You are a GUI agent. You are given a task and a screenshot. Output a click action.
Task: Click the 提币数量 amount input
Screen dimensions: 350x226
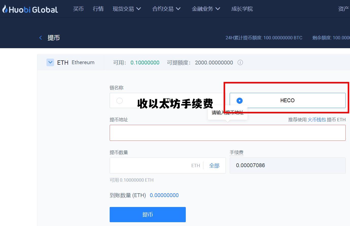point(152,165)
